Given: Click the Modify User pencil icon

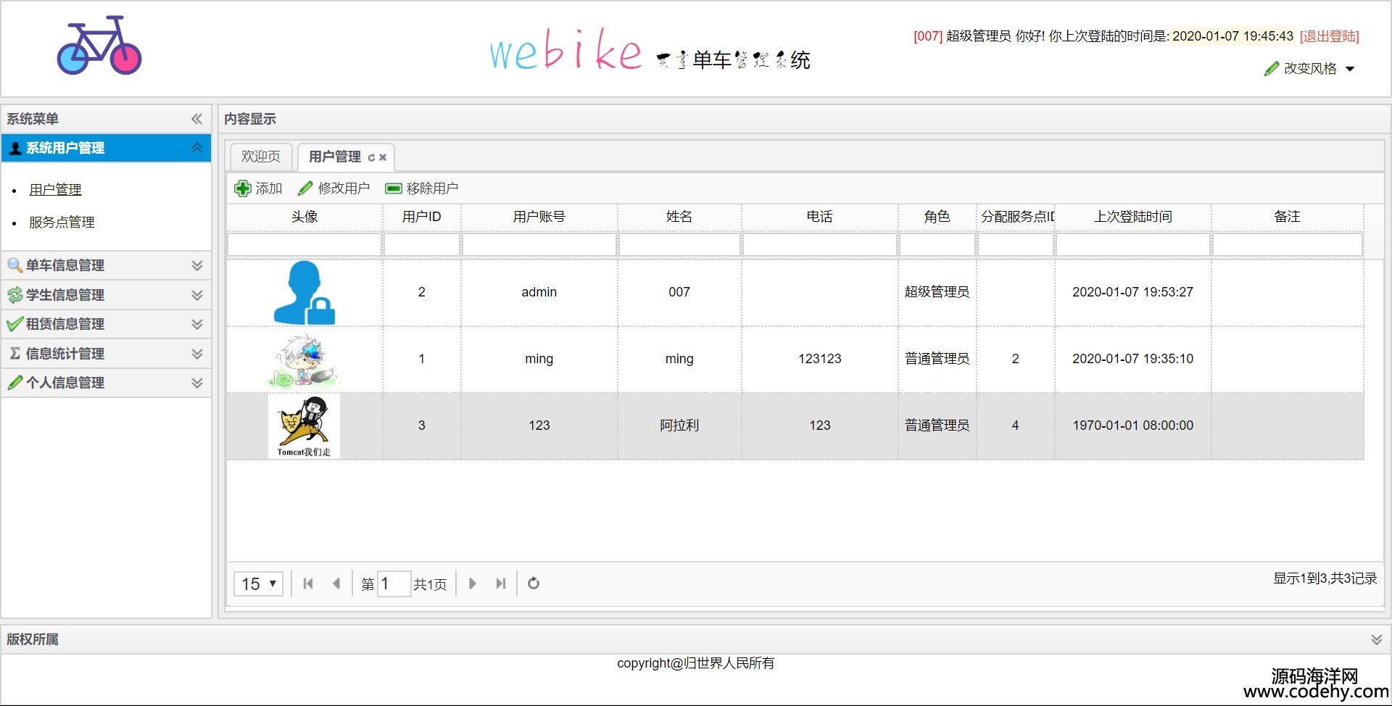Looking at the screenshot, I should pyautogui.click(x=305, y=188).
